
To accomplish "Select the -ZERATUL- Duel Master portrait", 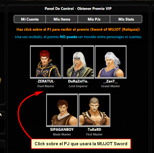I will [46, 62].
